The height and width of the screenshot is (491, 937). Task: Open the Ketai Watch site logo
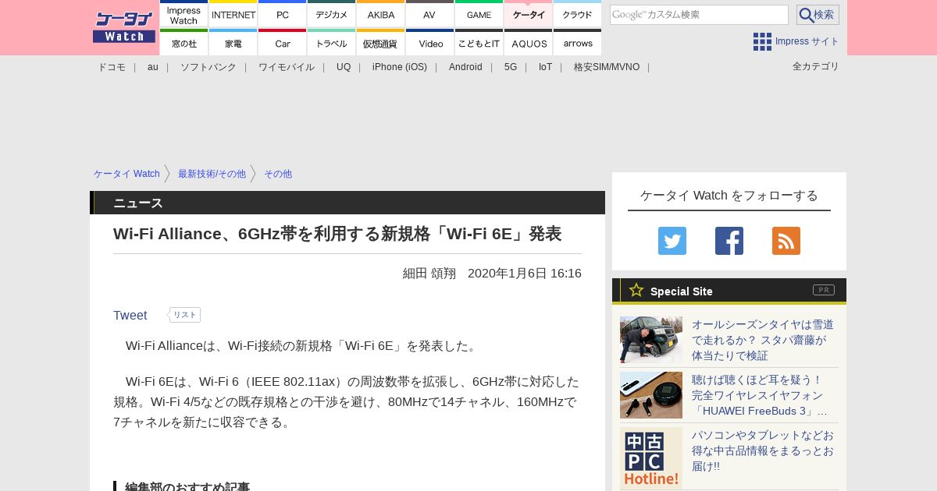[x=124, y=26]
